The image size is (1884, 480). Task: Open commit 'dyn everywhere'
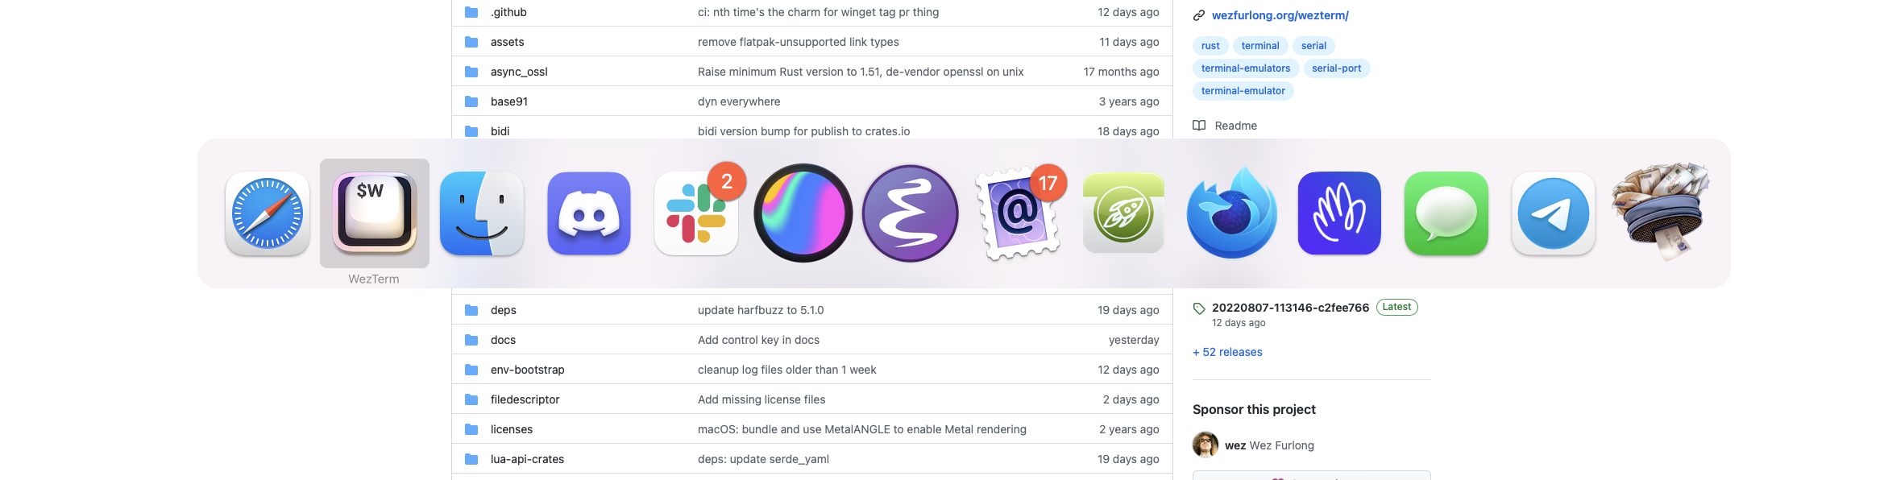point(739,101)
